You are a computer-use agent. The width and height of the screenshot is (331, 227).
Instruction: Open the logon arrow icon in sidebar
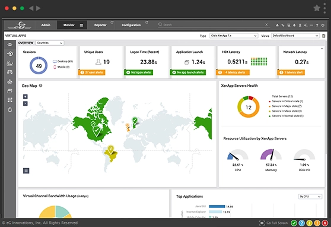click(x=9, y=53)
